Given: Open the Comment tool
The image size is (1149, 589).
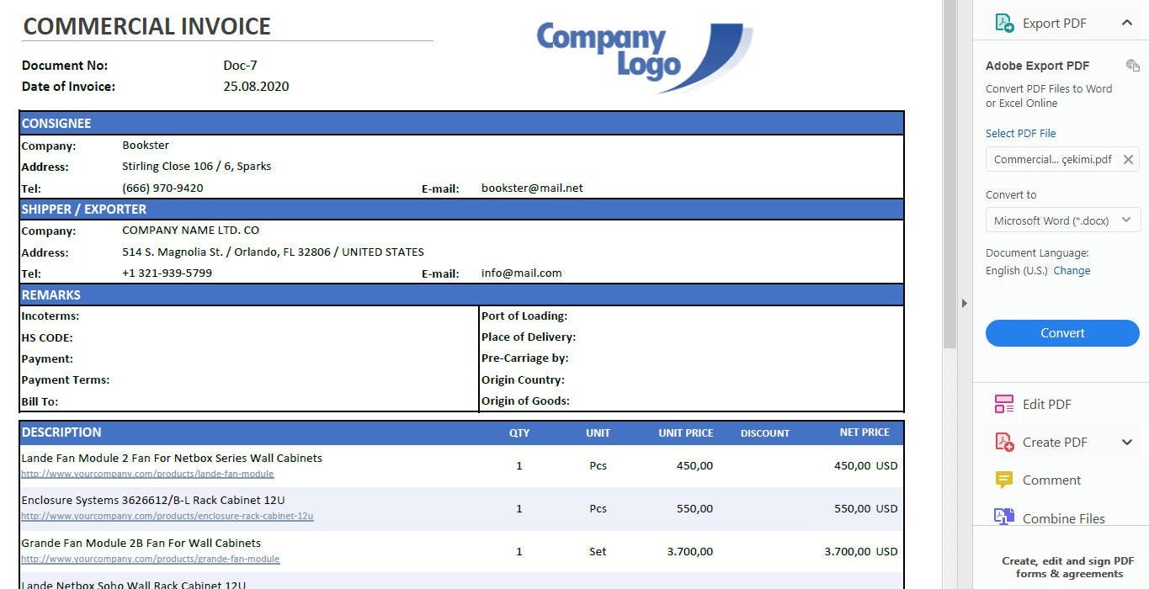Looking at the screenshot, I should 1051,480.
